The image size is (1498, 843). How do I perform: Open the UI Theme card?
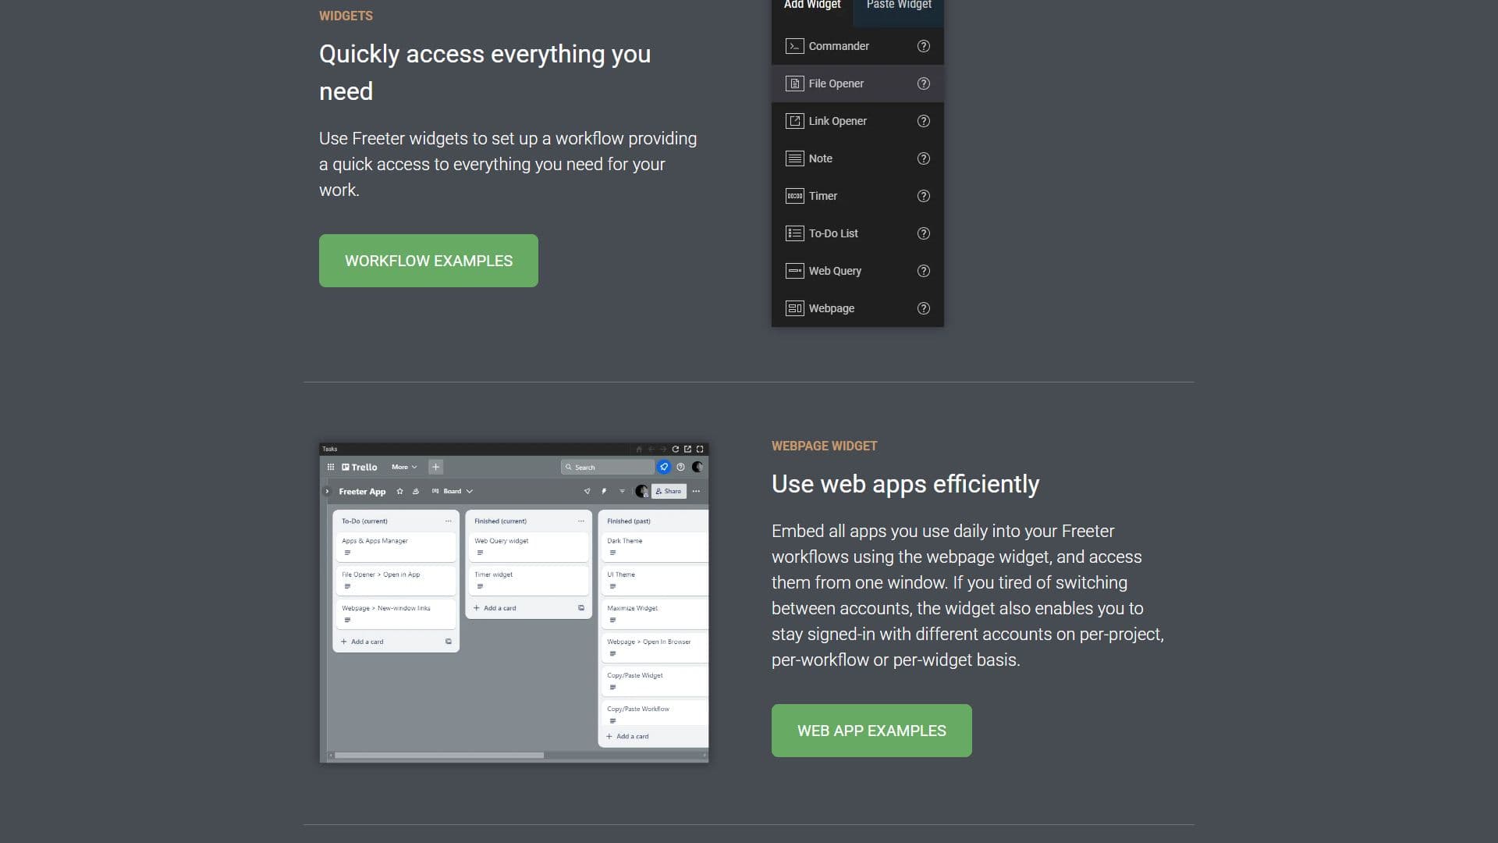pos(655,580)
